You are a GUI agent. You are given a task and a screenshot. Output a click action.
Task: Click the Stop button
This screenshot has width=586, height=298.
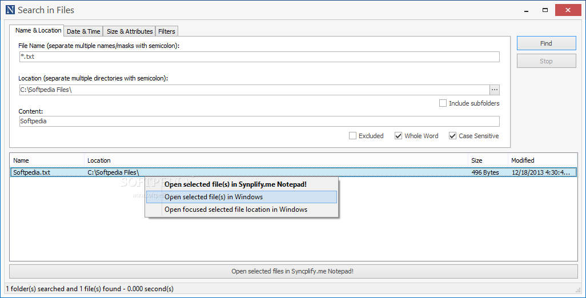(x=547, y=61)
